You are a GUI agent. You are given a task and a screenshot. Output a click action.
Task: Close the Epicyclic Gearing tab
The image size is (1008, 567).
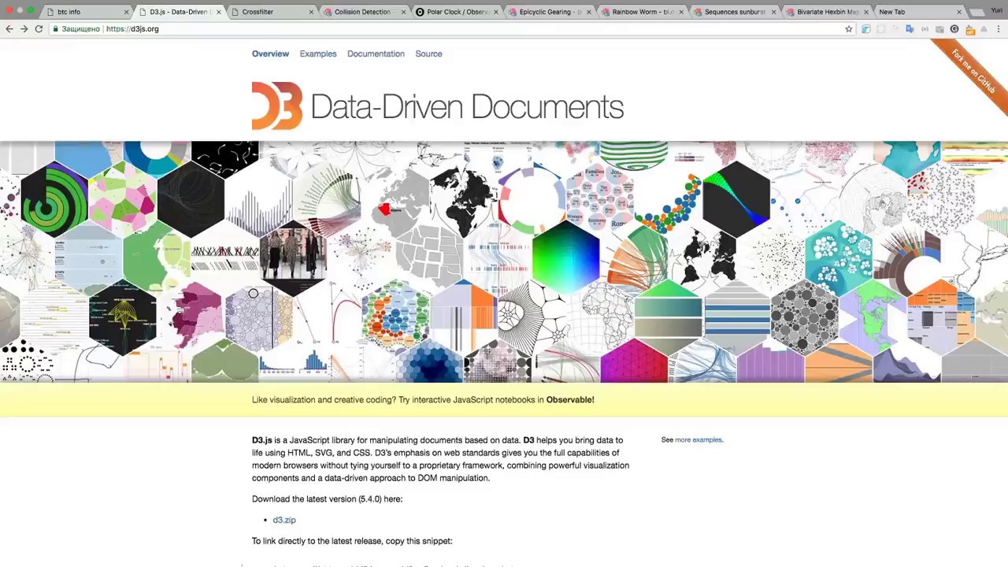tap(588, 13)
